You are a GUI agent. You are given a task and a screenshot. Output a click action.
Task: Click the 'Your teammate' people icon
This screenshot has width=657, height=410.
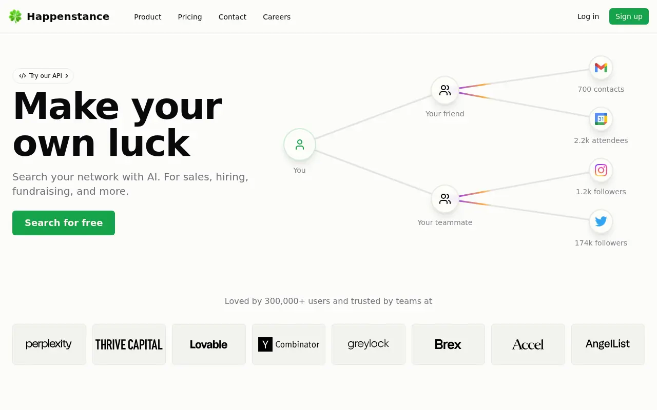(445, 199)
